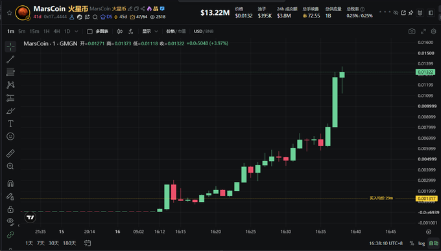Open the 显示 display dropdown
The image size is (441, 251).
150,32
